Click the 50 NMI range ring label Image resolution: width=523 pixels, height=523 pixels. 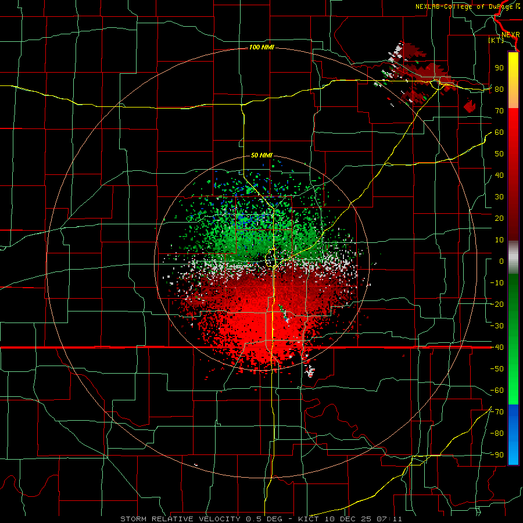(261, 155)
